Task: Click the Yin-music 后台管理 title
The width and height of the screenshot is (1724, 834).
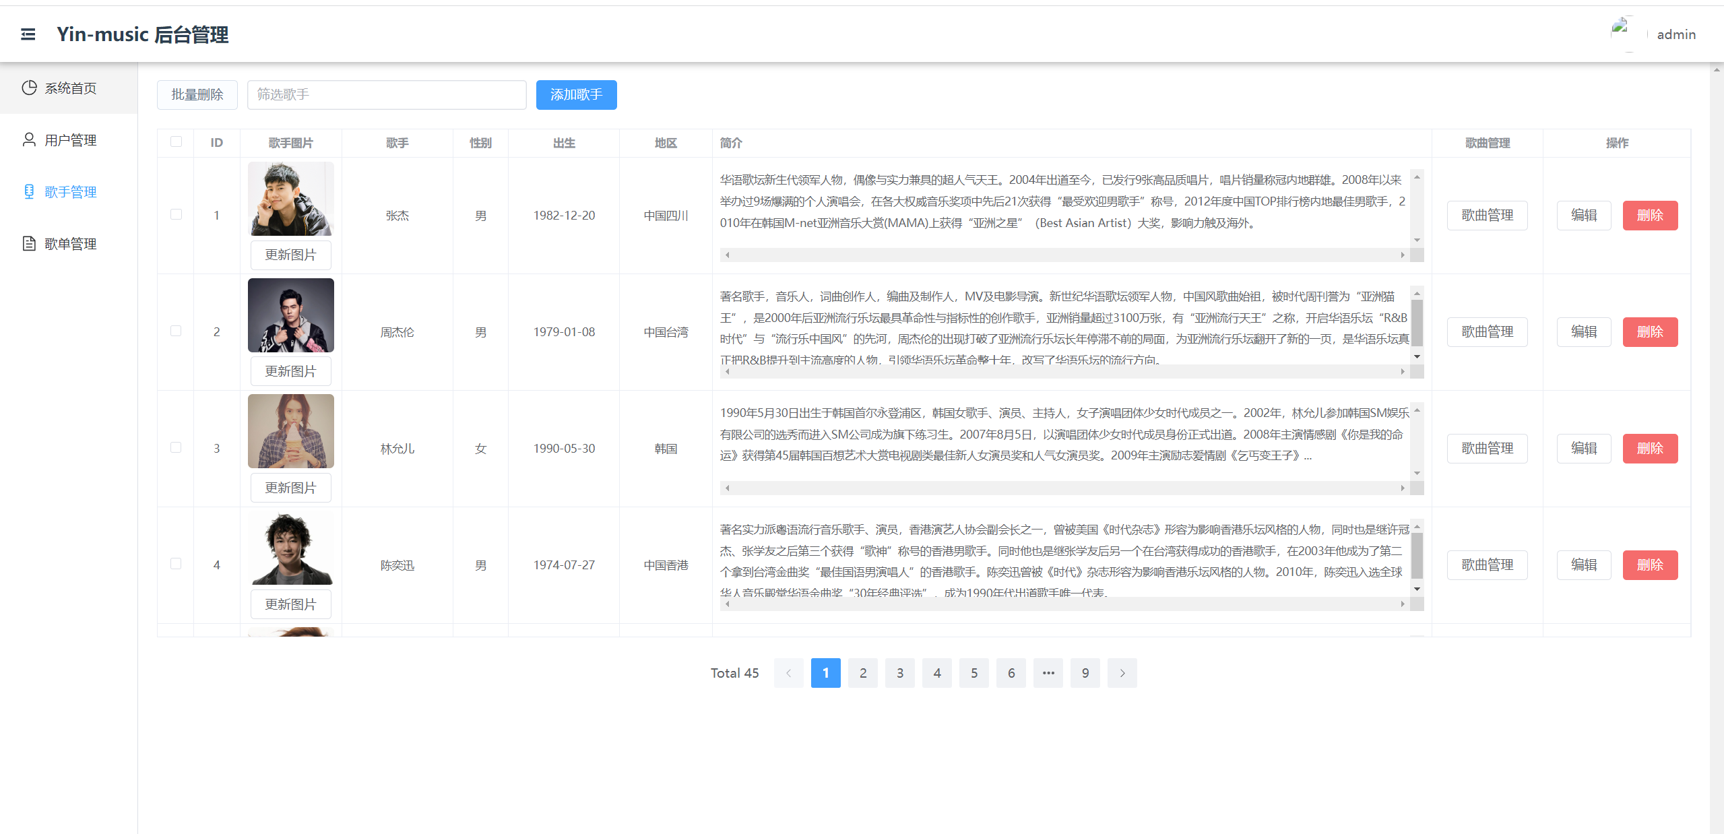Action: tap(142, 34)
